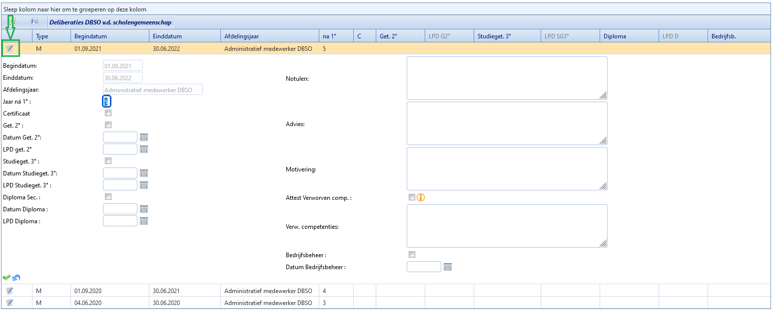Image resolution: width=772 pixels, height=312 pixels.
Task: Edit the row starting 04.06.2020
Action: click(x=9, y=303)
